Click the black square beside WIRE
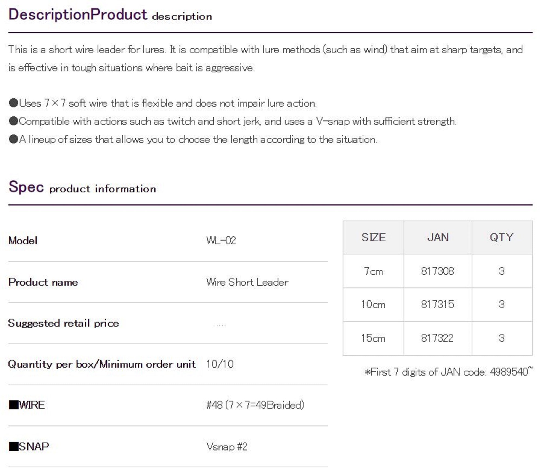 (14, 405)
